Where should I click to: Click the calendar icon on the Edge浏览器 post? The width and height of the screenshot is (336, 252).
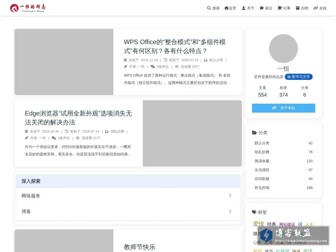click(26, 131)
